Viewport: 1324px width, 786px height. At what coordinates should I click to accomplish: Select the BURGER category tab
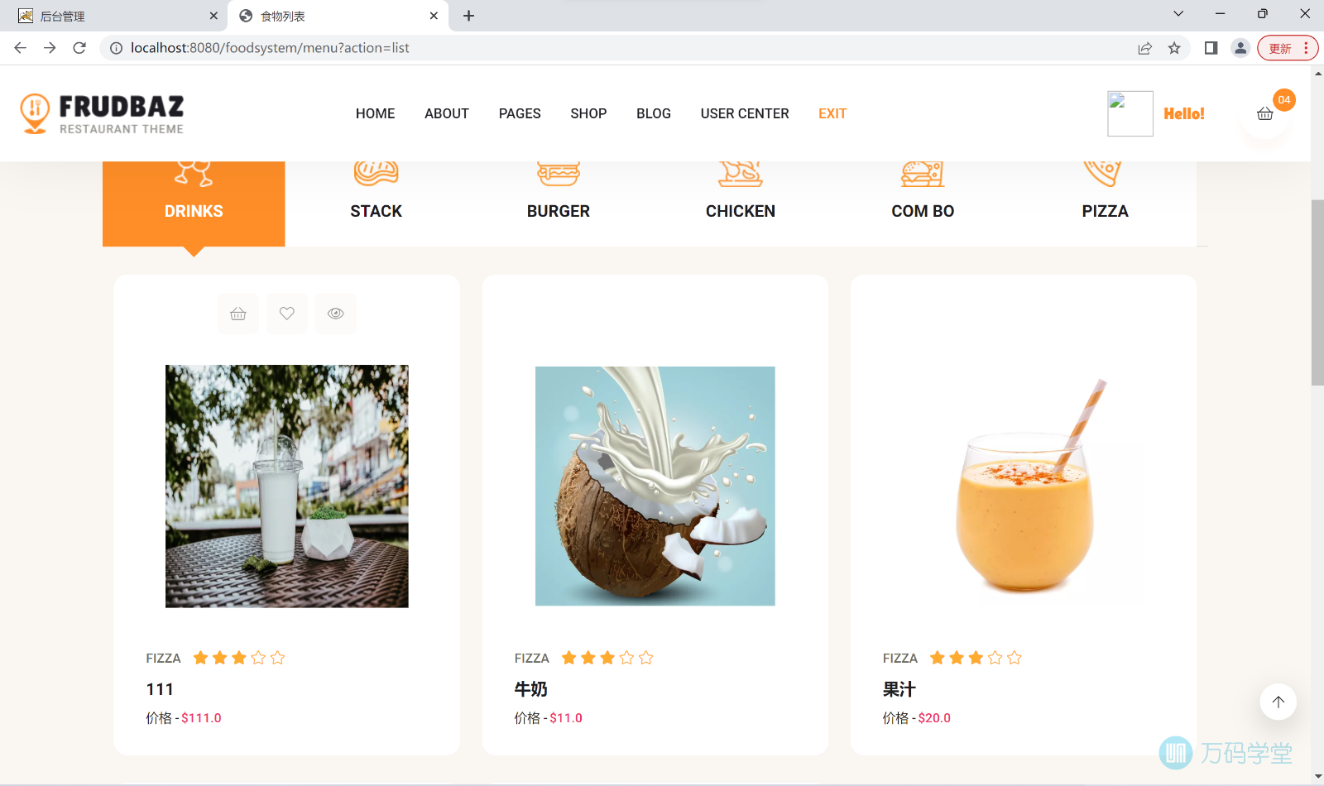[x=559, y=203]
